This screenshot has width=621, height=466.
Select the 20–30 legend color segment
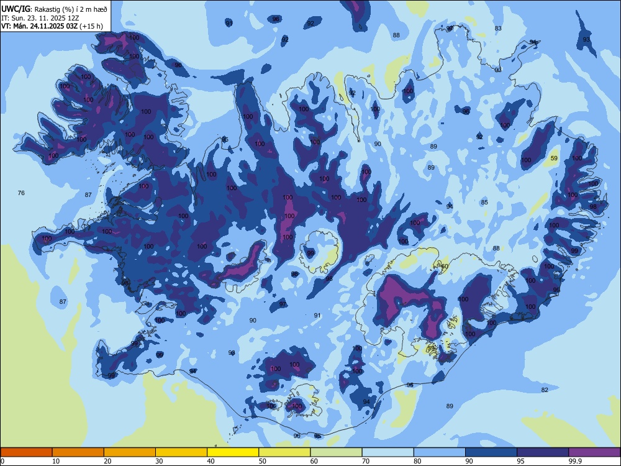pyautogui.click(x=130, y=452)
